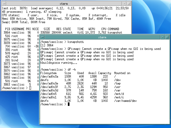The image size is (171, 128).
Task: Click the '4.6G' available value
Action: click(93, 94)
